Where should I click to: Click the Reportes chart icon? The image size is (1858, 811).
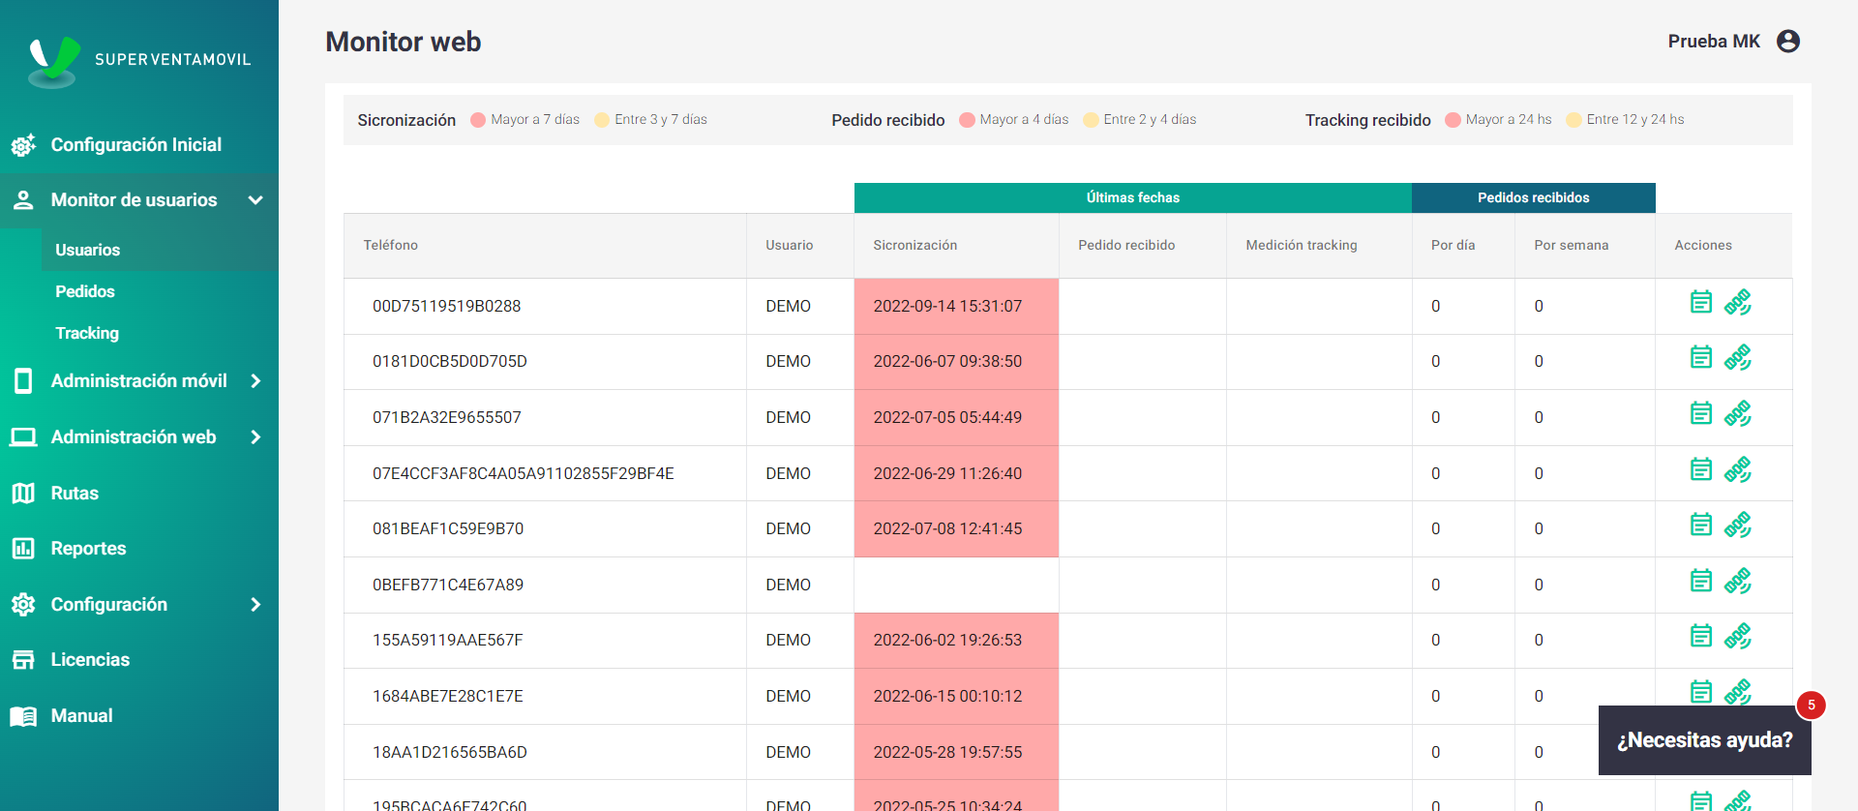23,549
